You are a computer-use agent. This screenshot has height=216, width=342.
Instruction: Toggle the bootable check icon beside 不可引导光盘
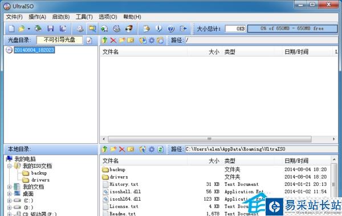(89, 40)
